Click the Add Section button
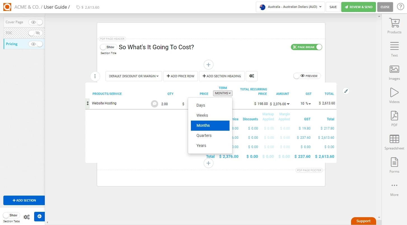 coord(24,200)
